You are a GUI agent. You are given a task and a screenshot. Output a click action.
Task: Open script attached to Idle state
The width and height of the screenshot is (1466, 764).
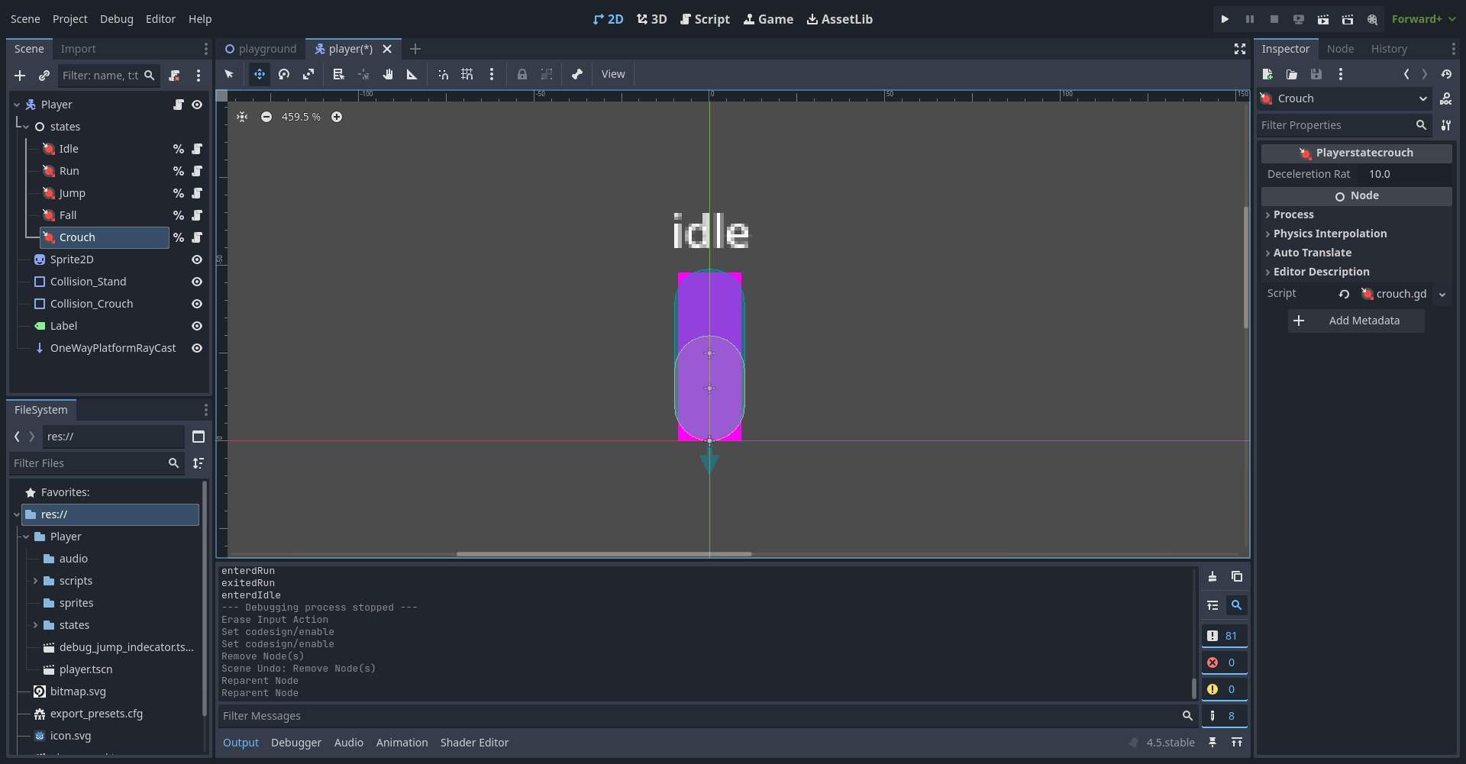(197, 149)
